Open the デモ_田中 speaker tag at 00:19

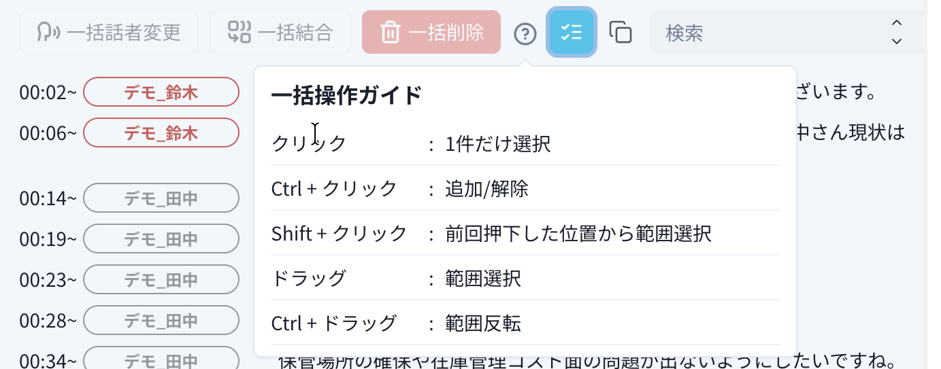161,239
